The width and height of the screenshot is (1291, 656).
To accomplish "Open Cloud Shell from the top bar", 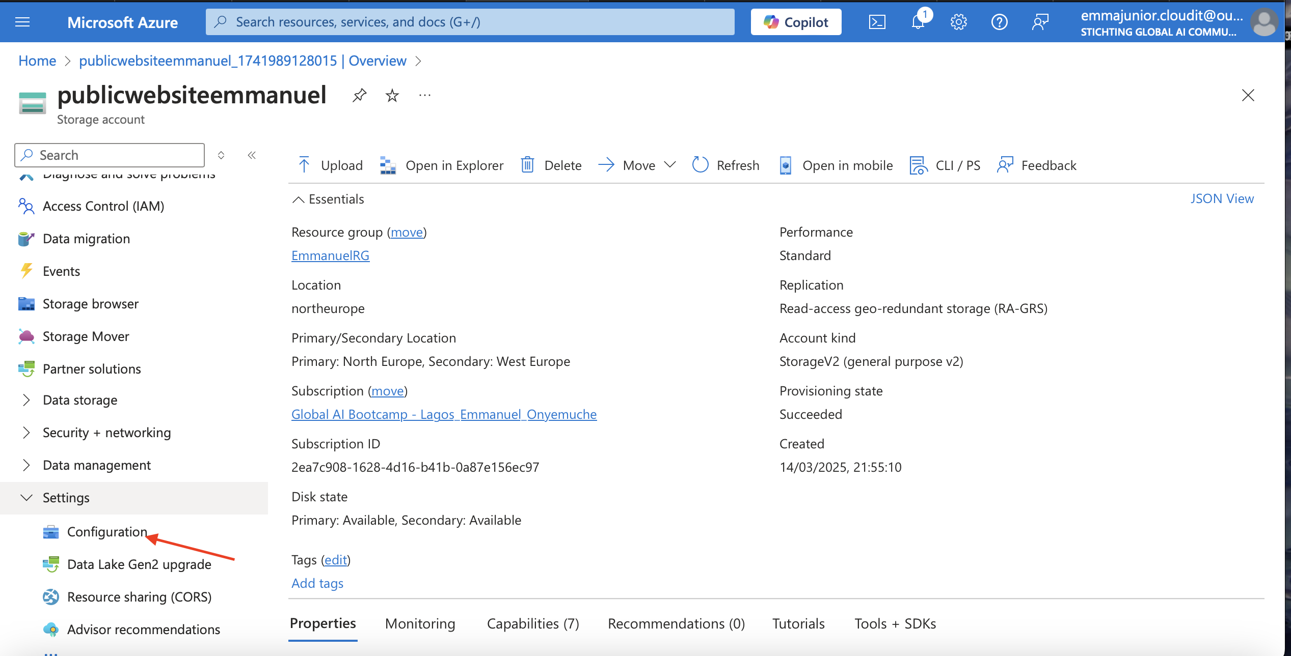I will pyautogui.click(x=877, y=22).
